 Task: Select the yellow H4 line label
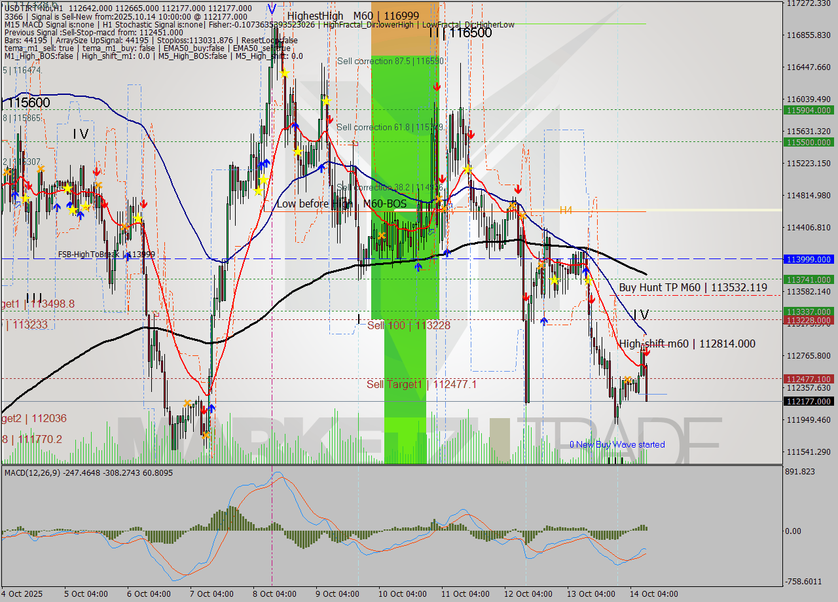pyautogui.click(x=566, y=211)
